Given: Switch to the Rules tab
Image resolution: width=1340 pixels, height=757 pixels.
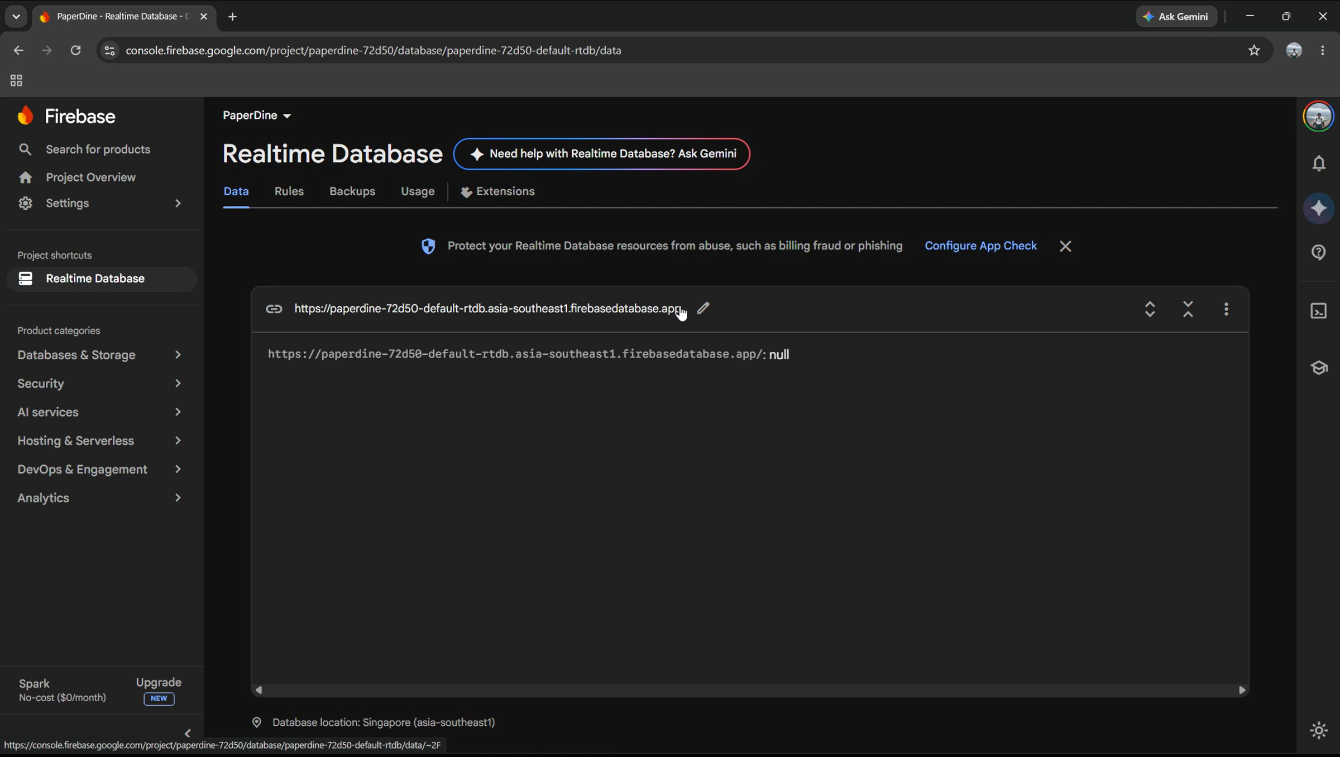Looking at the screenshot, I should tap(289, 191).
